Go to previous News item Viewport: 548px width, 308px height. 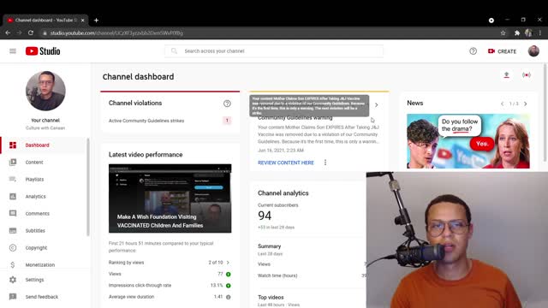tap(503, 104)
